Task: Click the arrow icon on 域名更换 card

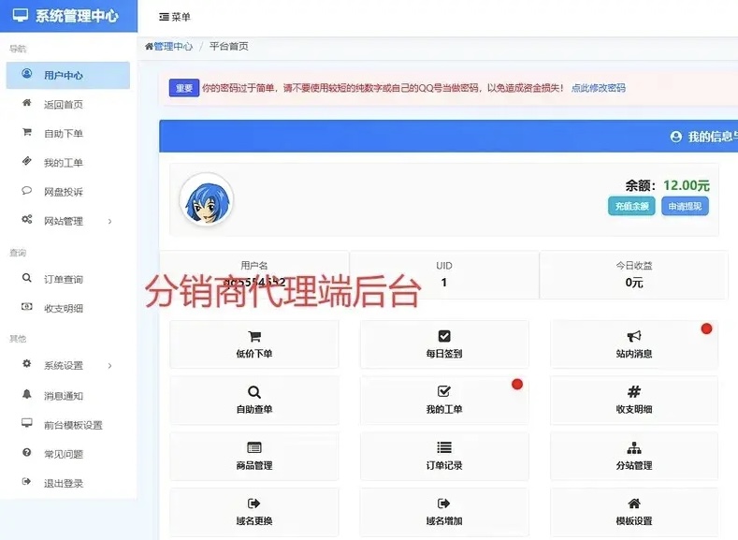Action: tap(254, 504)
